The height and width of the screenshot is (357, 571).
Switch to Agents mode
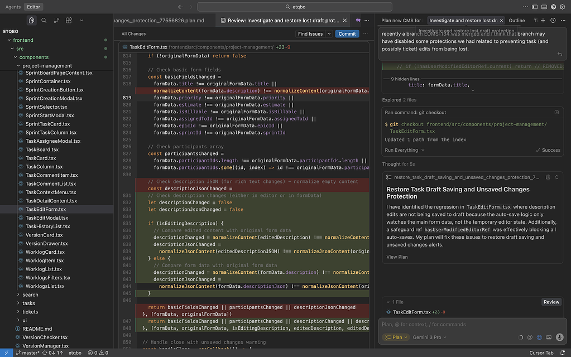pos(13,7)
